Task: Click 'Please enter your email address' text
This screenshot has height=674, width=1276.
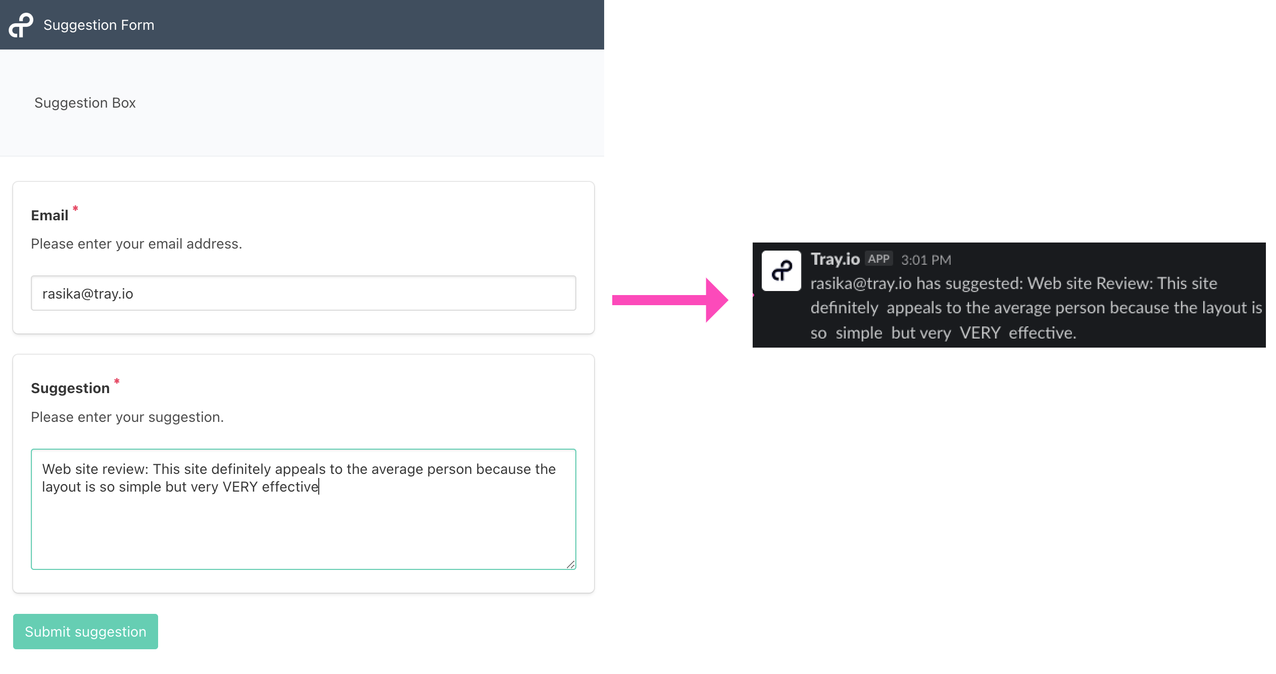Action: click(136, 244)
